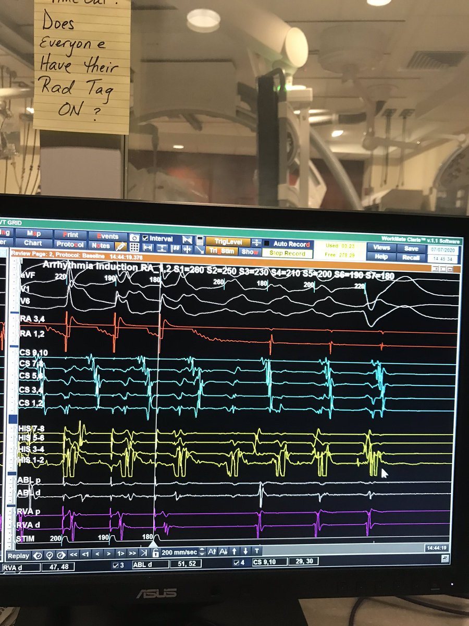Open the Events button

tap(107, 236)
